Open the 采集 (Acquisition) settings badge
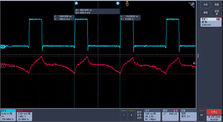This screenshot has height=122, width=223. tap(188, 115)
